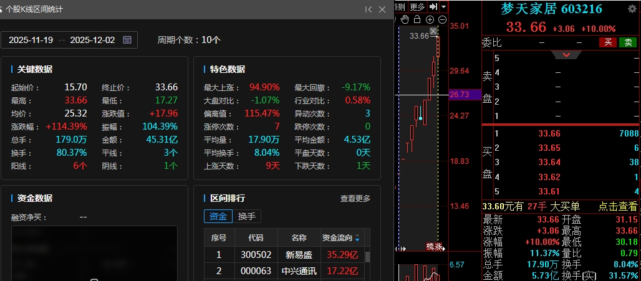The height and width of the screenshot is (281, 641).
Task: Click the green 卖 sell button
Action: pos(627,42)
